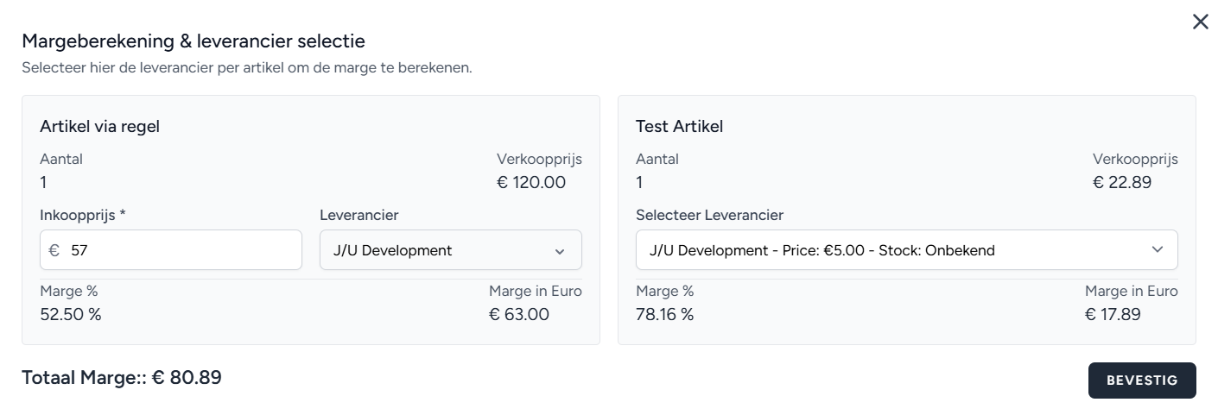The height and width of the screenshot is (415, 1218).
Task: Click the euro sign inside the Inkoopprijs field
Action: 54,250
